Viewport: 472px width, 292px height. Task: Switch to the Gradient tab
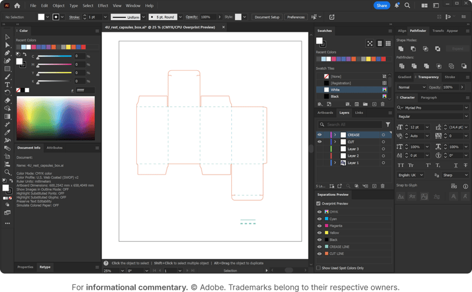(404, 77)
